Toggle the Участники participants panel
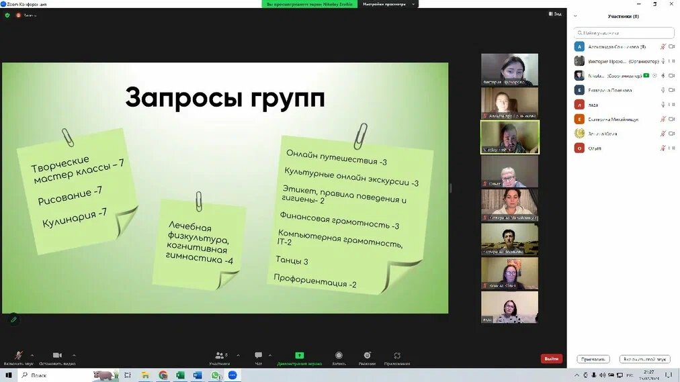 220,359
